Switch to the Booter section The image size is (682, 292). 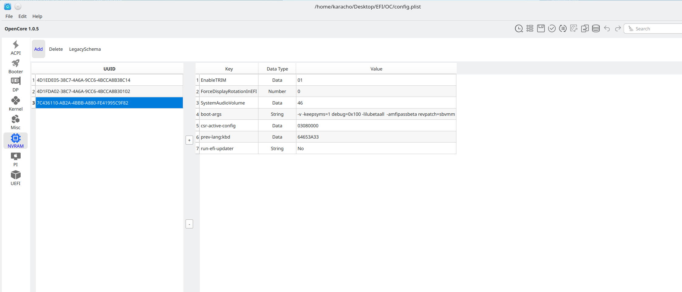point(15,67)
